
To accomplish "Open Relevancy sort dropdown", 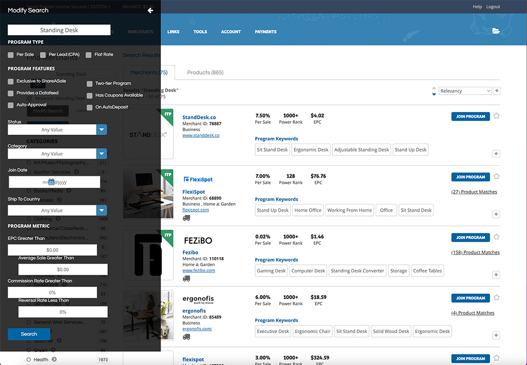I will [x=465, y=90].
